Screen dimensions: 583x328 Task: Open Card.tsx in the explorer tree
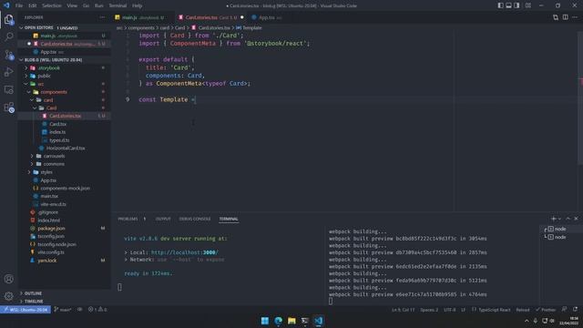[57, 124]
